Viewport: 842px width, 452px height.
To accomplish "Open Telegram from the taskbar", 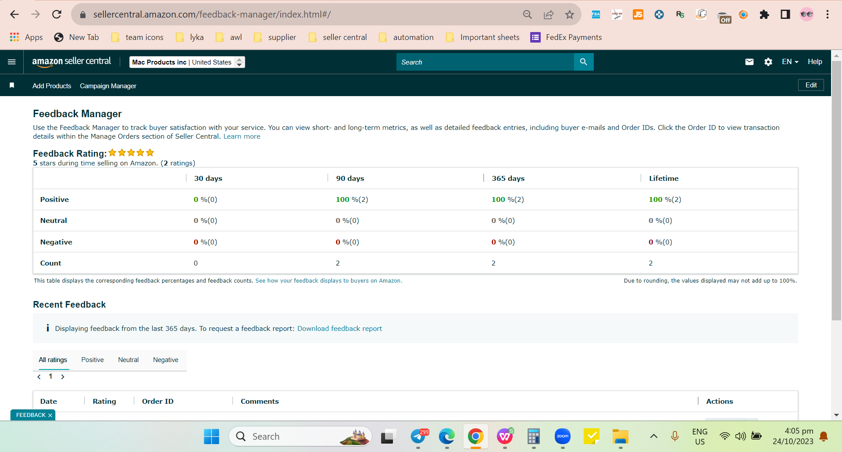I will [418, 437].
